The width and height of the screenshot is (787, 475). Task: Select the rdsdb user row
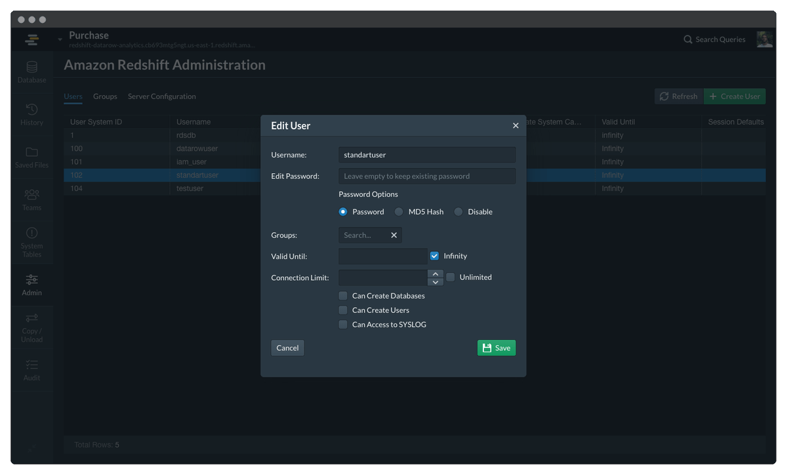tap(414, 135)
